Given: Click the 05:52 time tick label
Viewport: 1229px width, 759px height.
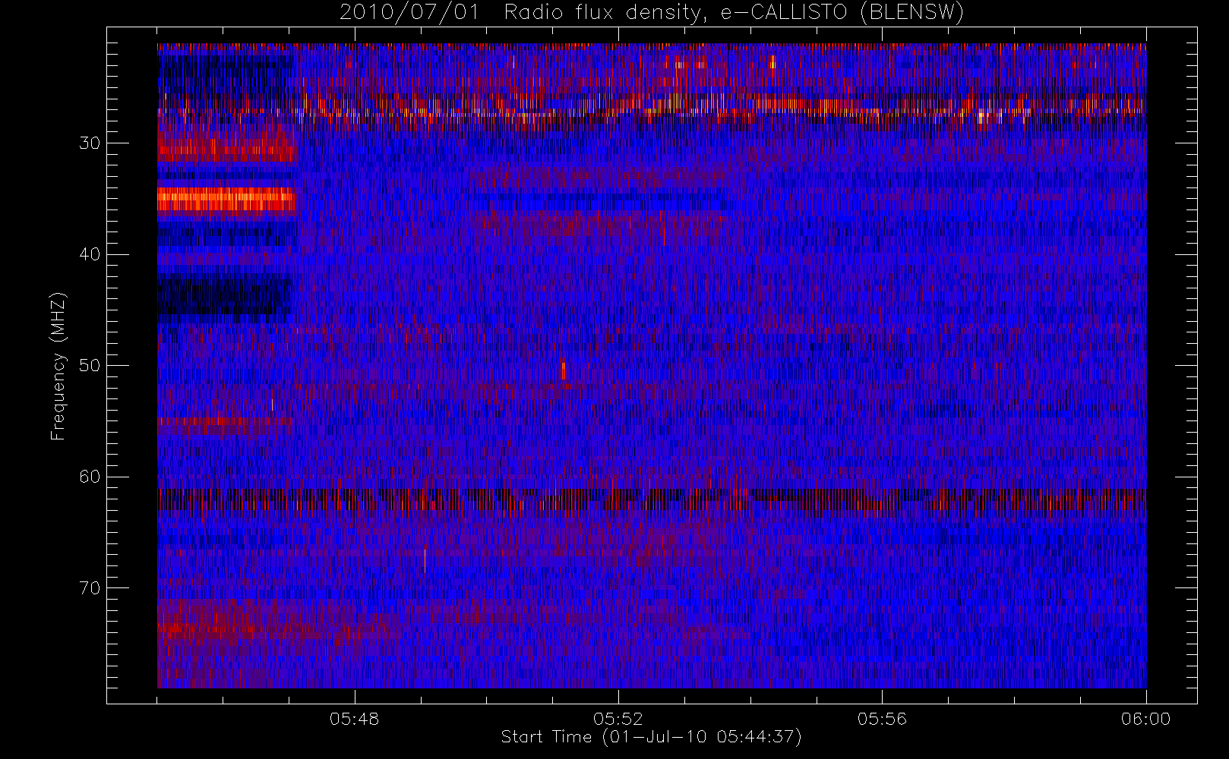Looking at the screenshot, I should click(x=618, y=719).
